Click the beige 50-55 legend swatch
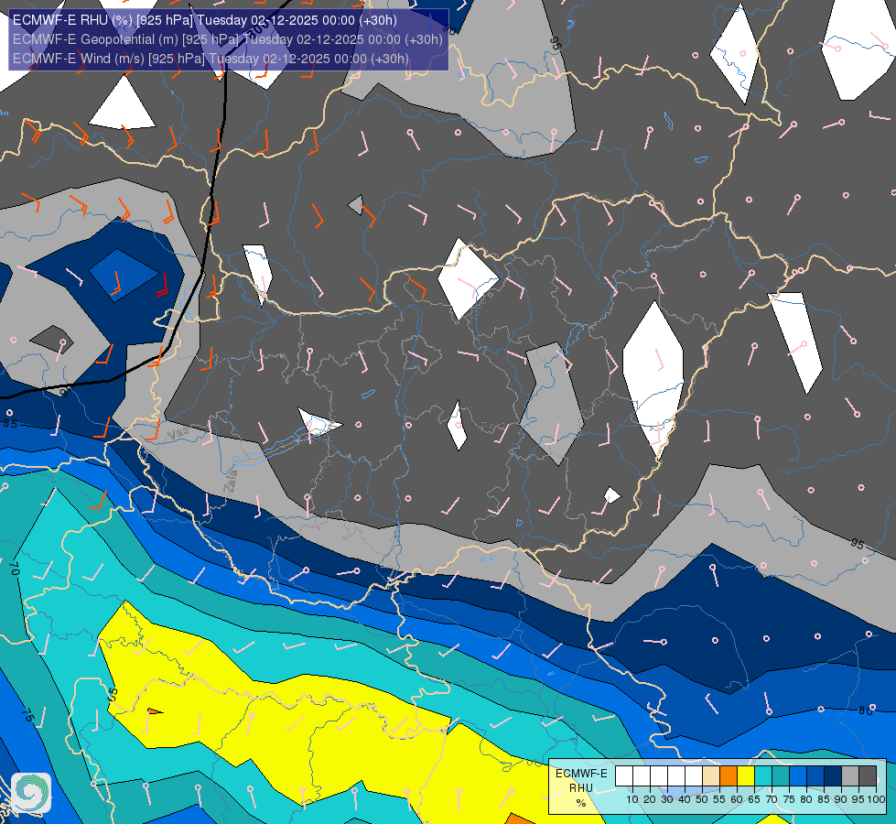This screenshot has width=896, height=824. (711, 776)
